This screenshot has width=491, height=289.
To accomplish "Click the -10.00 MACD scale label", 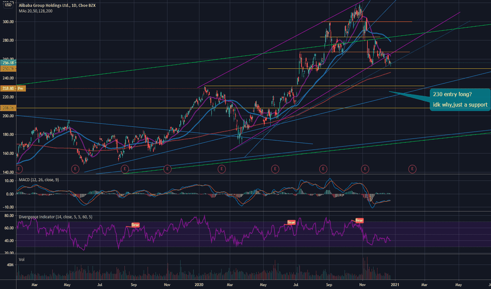I will (9, 207).
